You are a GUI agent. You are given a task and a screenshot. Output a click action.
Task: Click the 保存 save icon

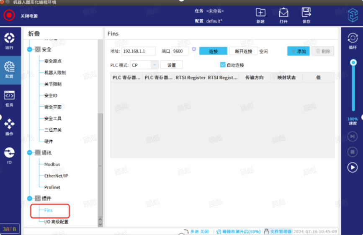click(306, 13)
